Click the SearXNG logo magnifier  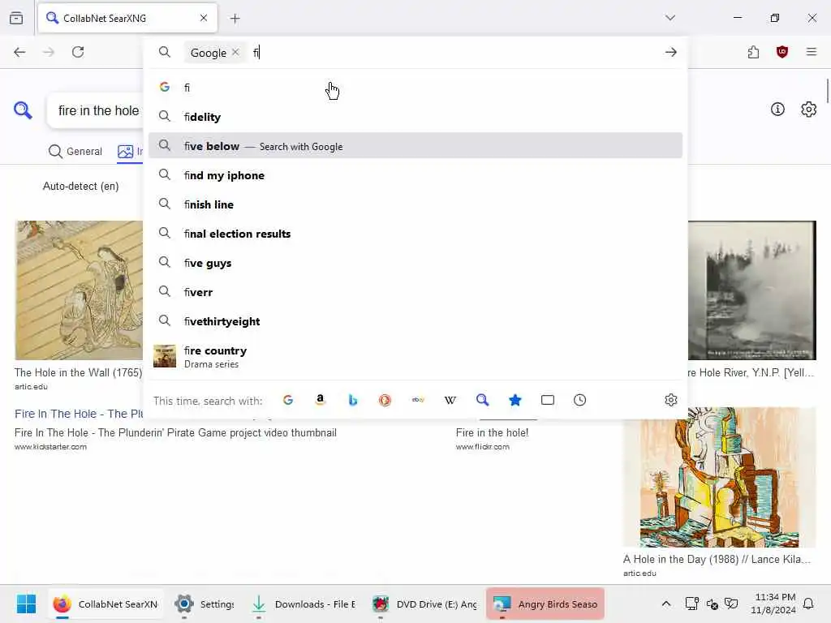[x=23, y=110]
